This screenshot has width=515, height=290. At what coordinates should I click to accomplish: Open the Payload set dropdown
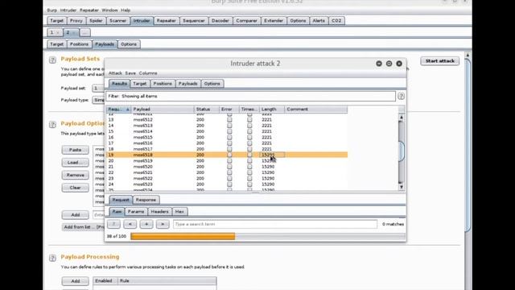tap(98, 88)
